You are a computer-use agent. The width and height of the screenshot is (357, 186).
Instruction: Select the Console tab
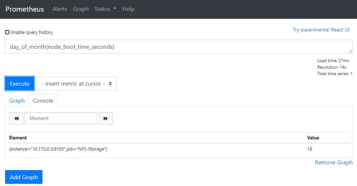point(43,101)
